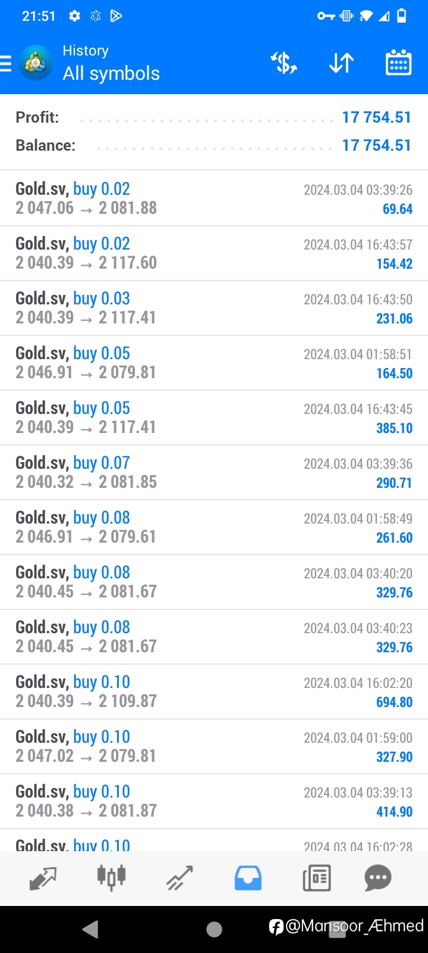Switch to the Quotes tab
Image resolution: width=428 pixels, height=953 pixels.
(43, 878)
